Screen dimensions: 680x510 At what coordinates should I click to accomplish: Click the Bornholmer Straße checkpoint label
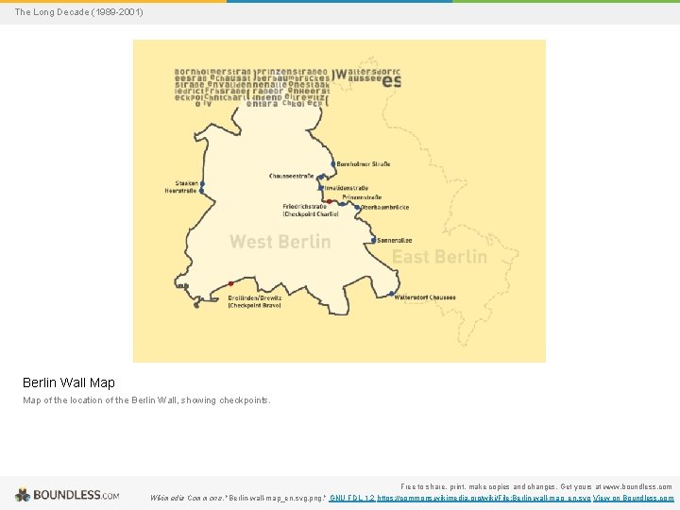(x=364, y=164)
